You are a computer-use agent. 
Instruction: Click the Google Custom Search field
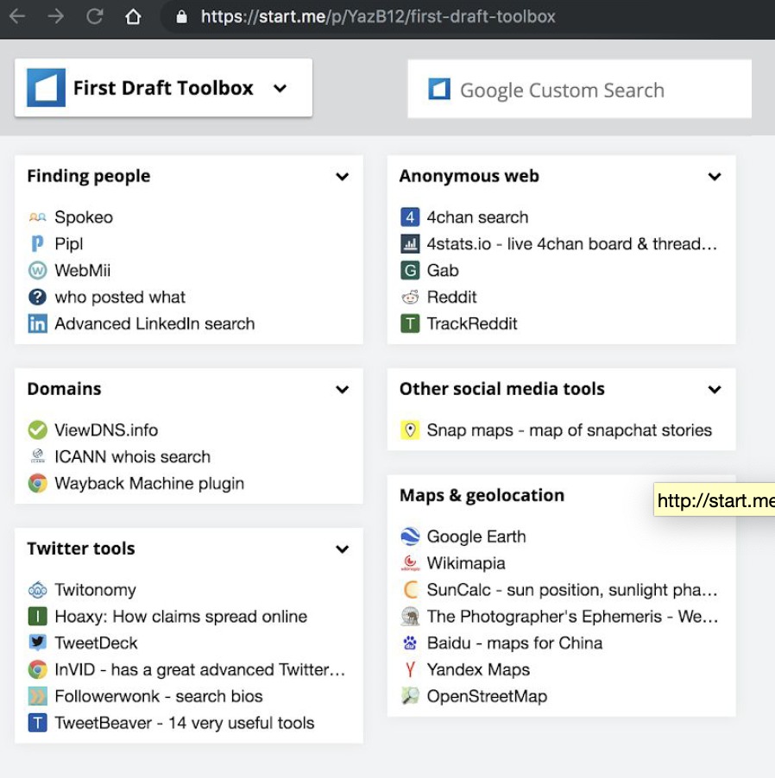(x=579, y=90)
